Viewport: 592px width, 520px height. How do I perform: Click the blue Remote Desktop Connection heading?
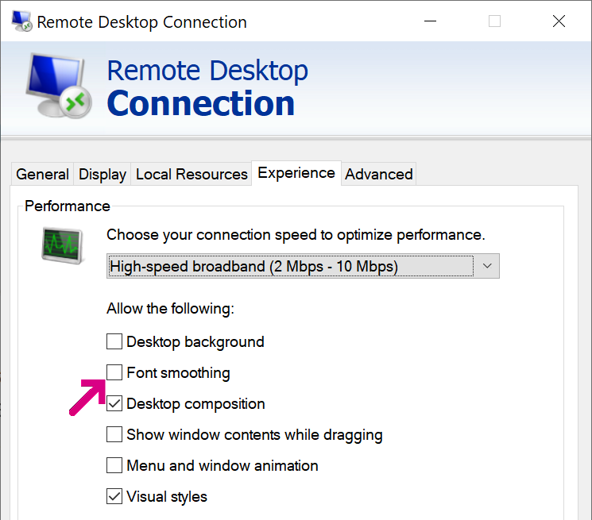point(207,87)
